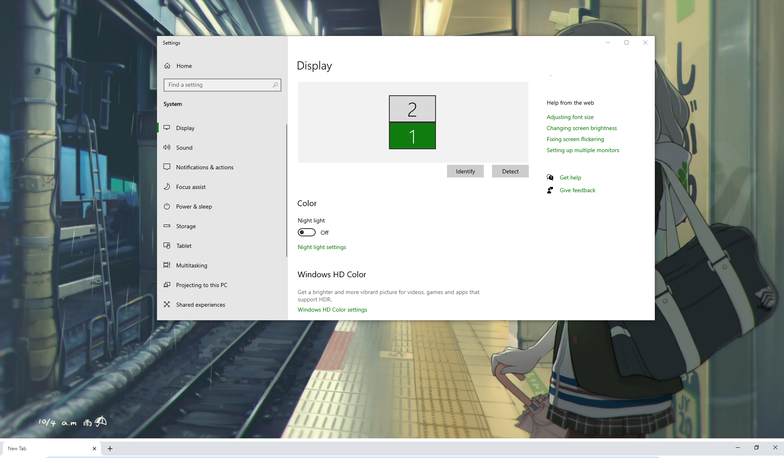Viewport: 784px width, 458px height.
Task: Minimize the Settings window
Action: tap(608, 43)
